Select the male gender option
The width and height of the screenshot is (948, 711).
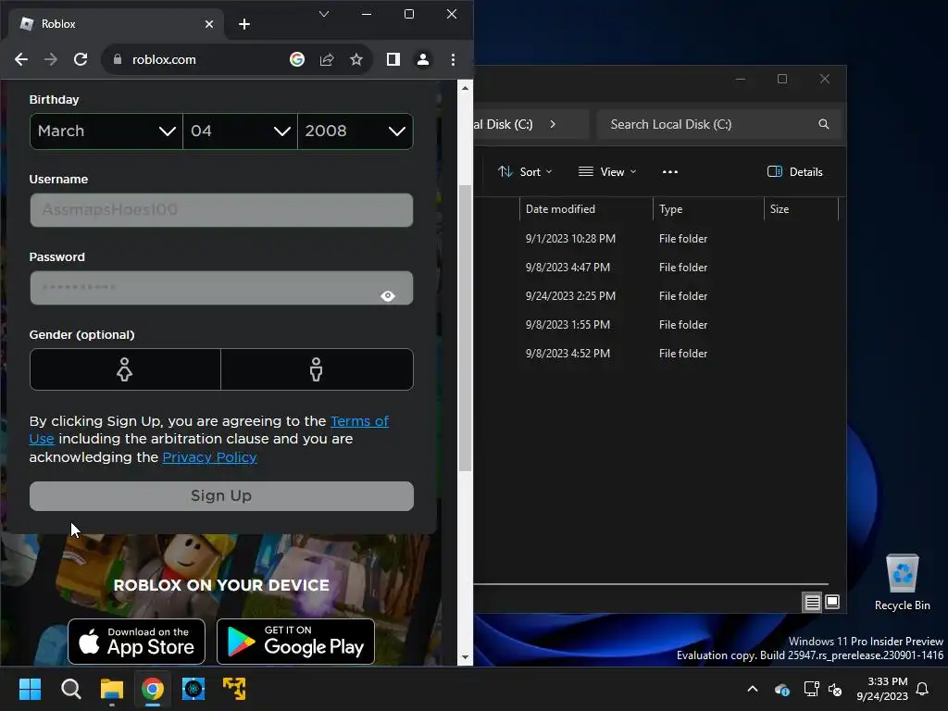click(317, 369)
